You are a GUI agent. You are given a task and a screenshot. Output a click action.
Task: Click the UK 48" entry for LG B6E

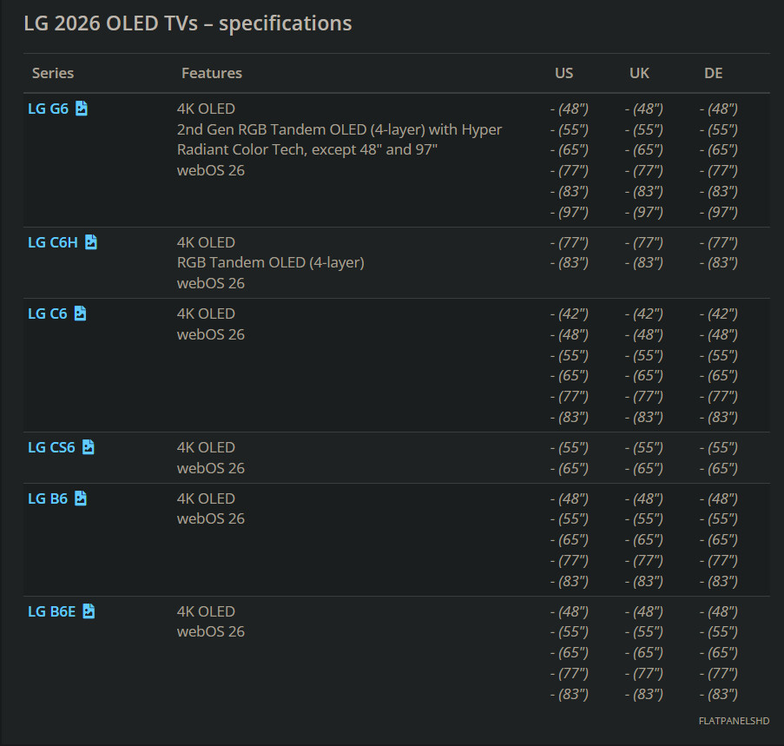[x=644, y=611]
